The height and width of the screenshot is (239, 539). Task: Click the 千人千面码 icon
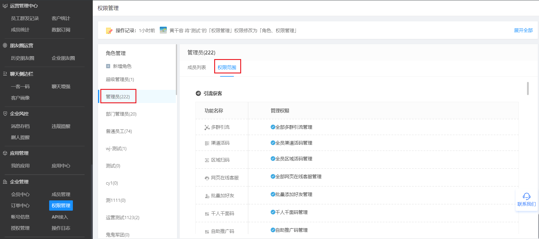(x=207, y=214)
